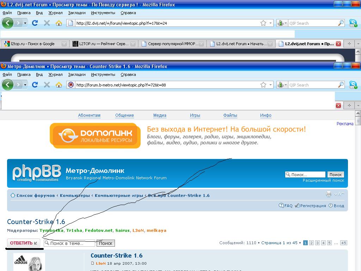Click Stop icon in the L2.dvij.net window
Image resolution: width=361 pixels, height=271 pixels.
pos(47,23)
